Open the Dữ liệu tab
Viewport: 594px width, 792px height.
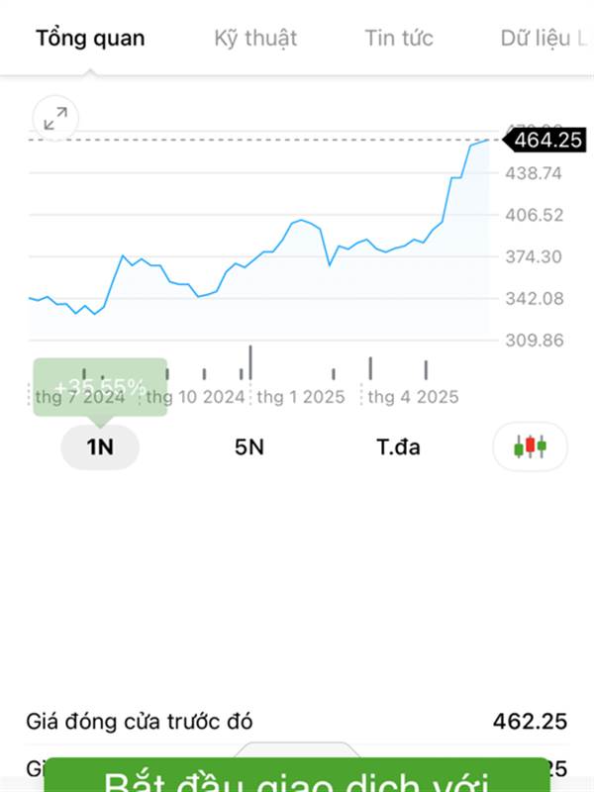544,39
